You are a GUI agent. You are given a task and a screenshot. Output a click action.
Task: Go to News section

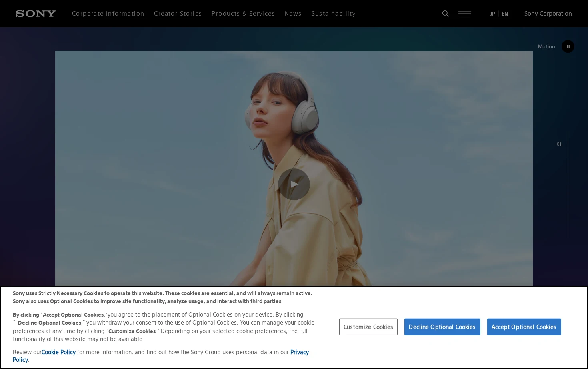[x=293, y=14]
